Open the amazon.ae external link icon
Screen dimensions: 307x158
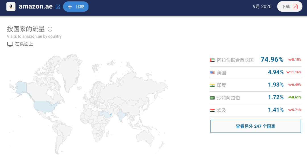coord(58,7)
